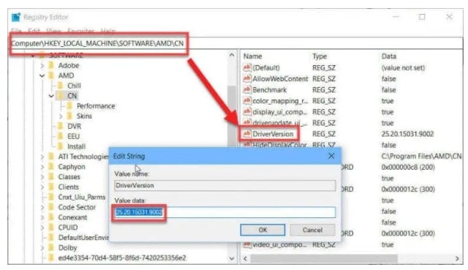Click the Registry Editor app icon in title bar
Screen dimensions: 468x270
click(x=16, y=17)
